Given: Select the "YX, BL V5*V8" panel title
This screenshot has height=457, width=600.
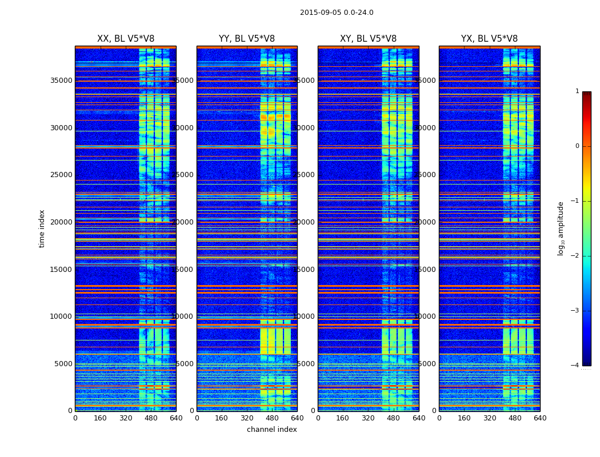Looking at the screenshot, I should [x=489, y=39].
